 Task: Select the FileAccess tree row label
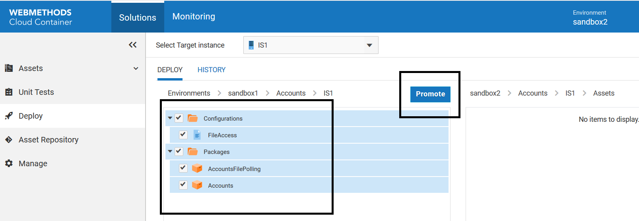coord(222,135)
